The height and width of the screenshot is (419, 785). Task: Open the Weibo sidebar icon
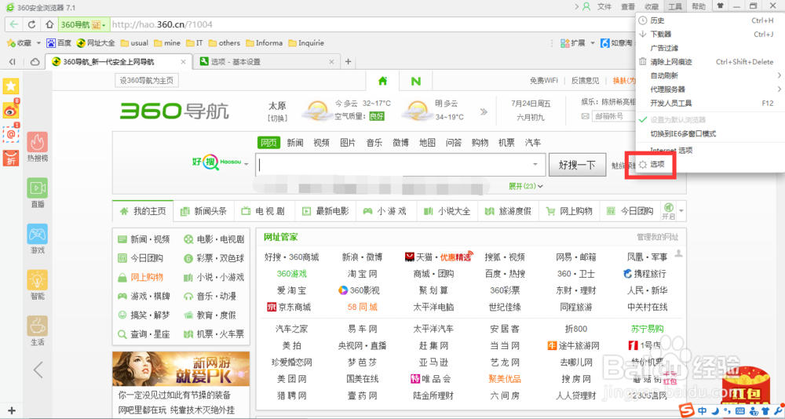point(11,111)
